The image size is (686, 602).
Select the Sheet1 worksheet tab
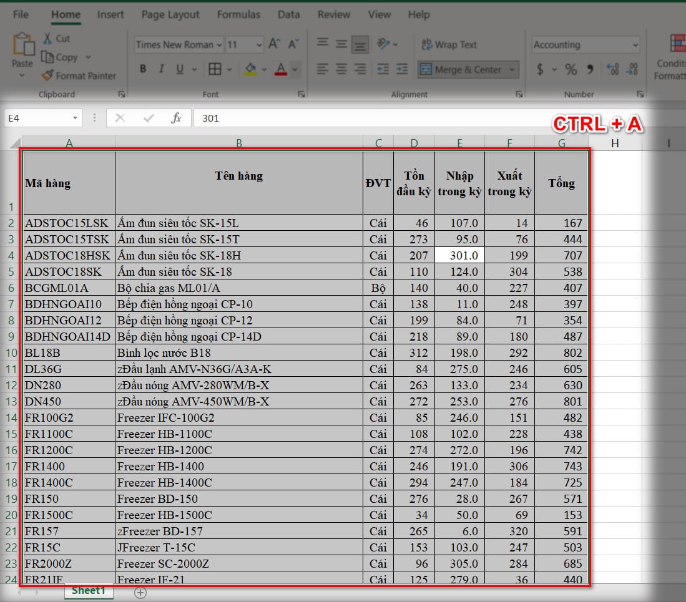[x=89, y=591]
